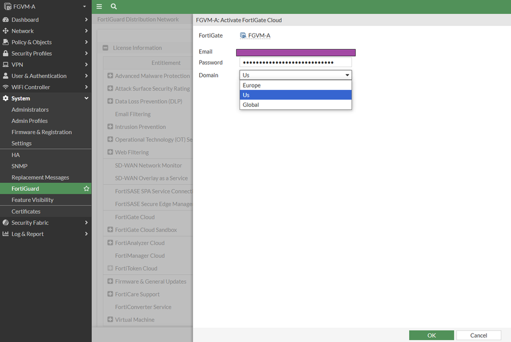Click the favorite star next to FortiGuard
Image resolution: width=511 pixels, height=342 pixels.
coord(86,188)
